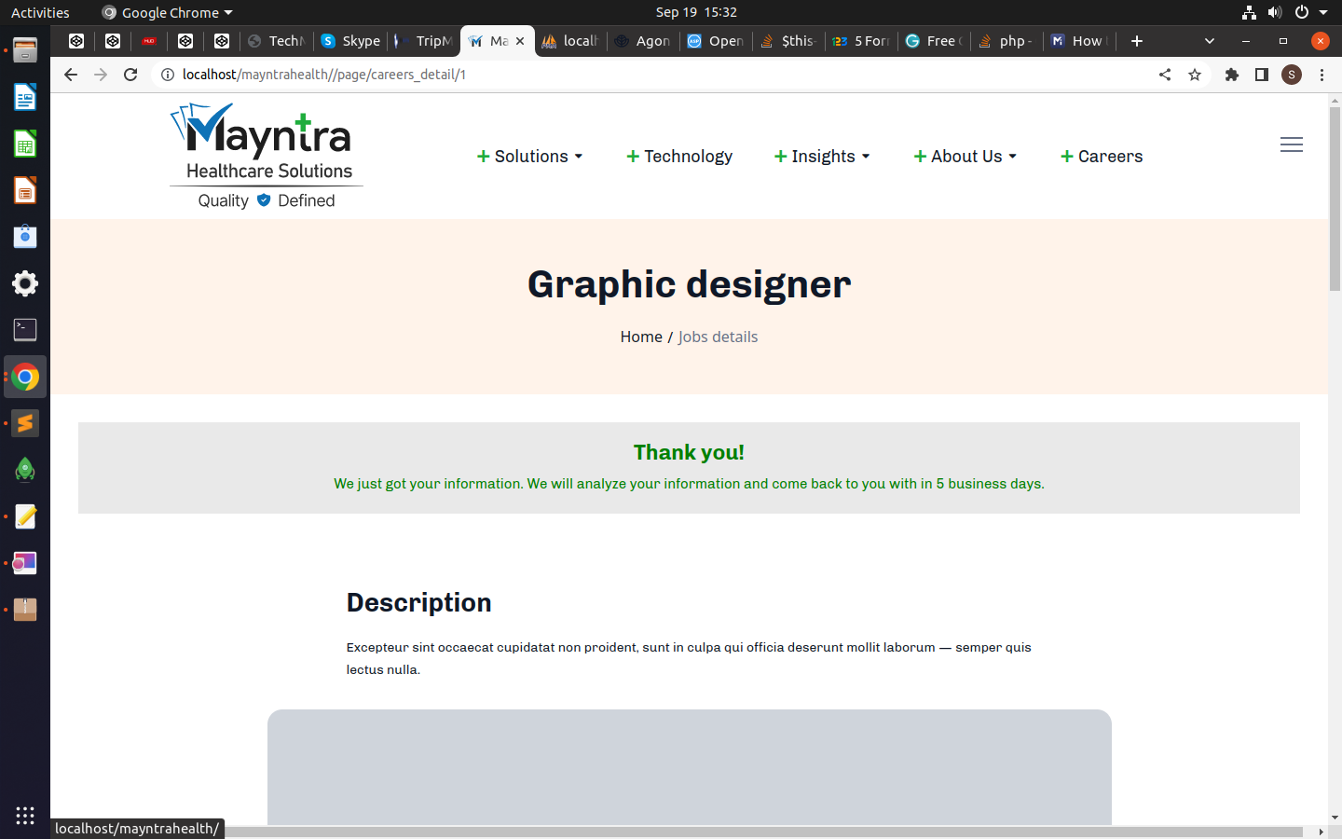Open the Google Chrome app menu in top bar

point(167,12)
